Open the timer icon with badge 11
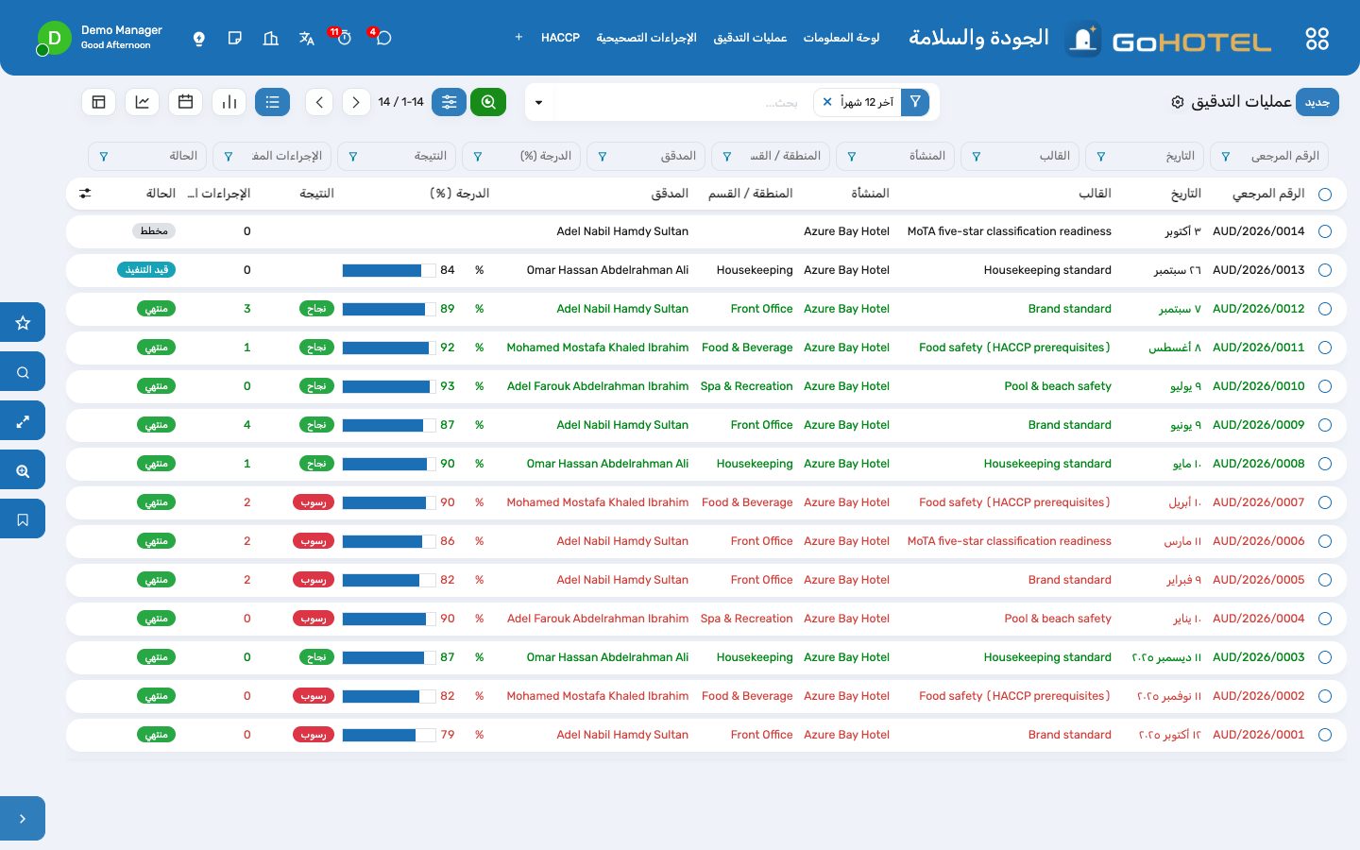The height and width of the screenshot is (850, 1360). click(x=343, y=38)
